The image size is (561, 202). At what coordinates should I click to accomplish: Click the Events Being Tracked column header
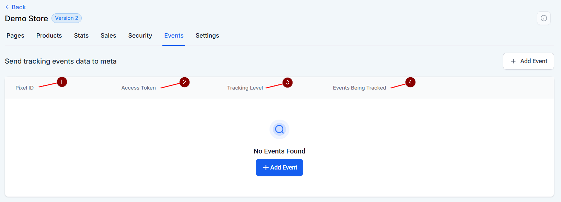[x=359, y=88]
